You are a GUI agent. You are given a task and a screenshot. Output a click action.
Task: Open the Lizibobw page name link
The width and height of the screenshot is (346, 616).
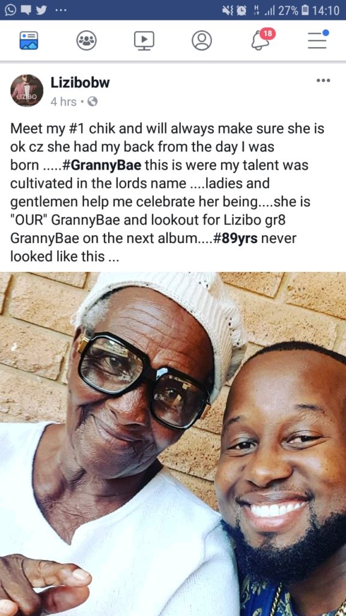pyautogui.click(x=80, y=82)
